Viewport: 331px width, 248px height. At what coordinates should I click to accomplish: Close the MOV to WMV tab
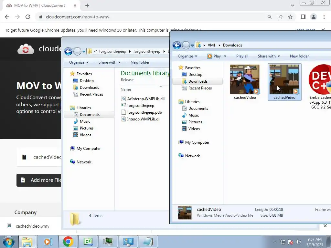[x=75, y=5]
